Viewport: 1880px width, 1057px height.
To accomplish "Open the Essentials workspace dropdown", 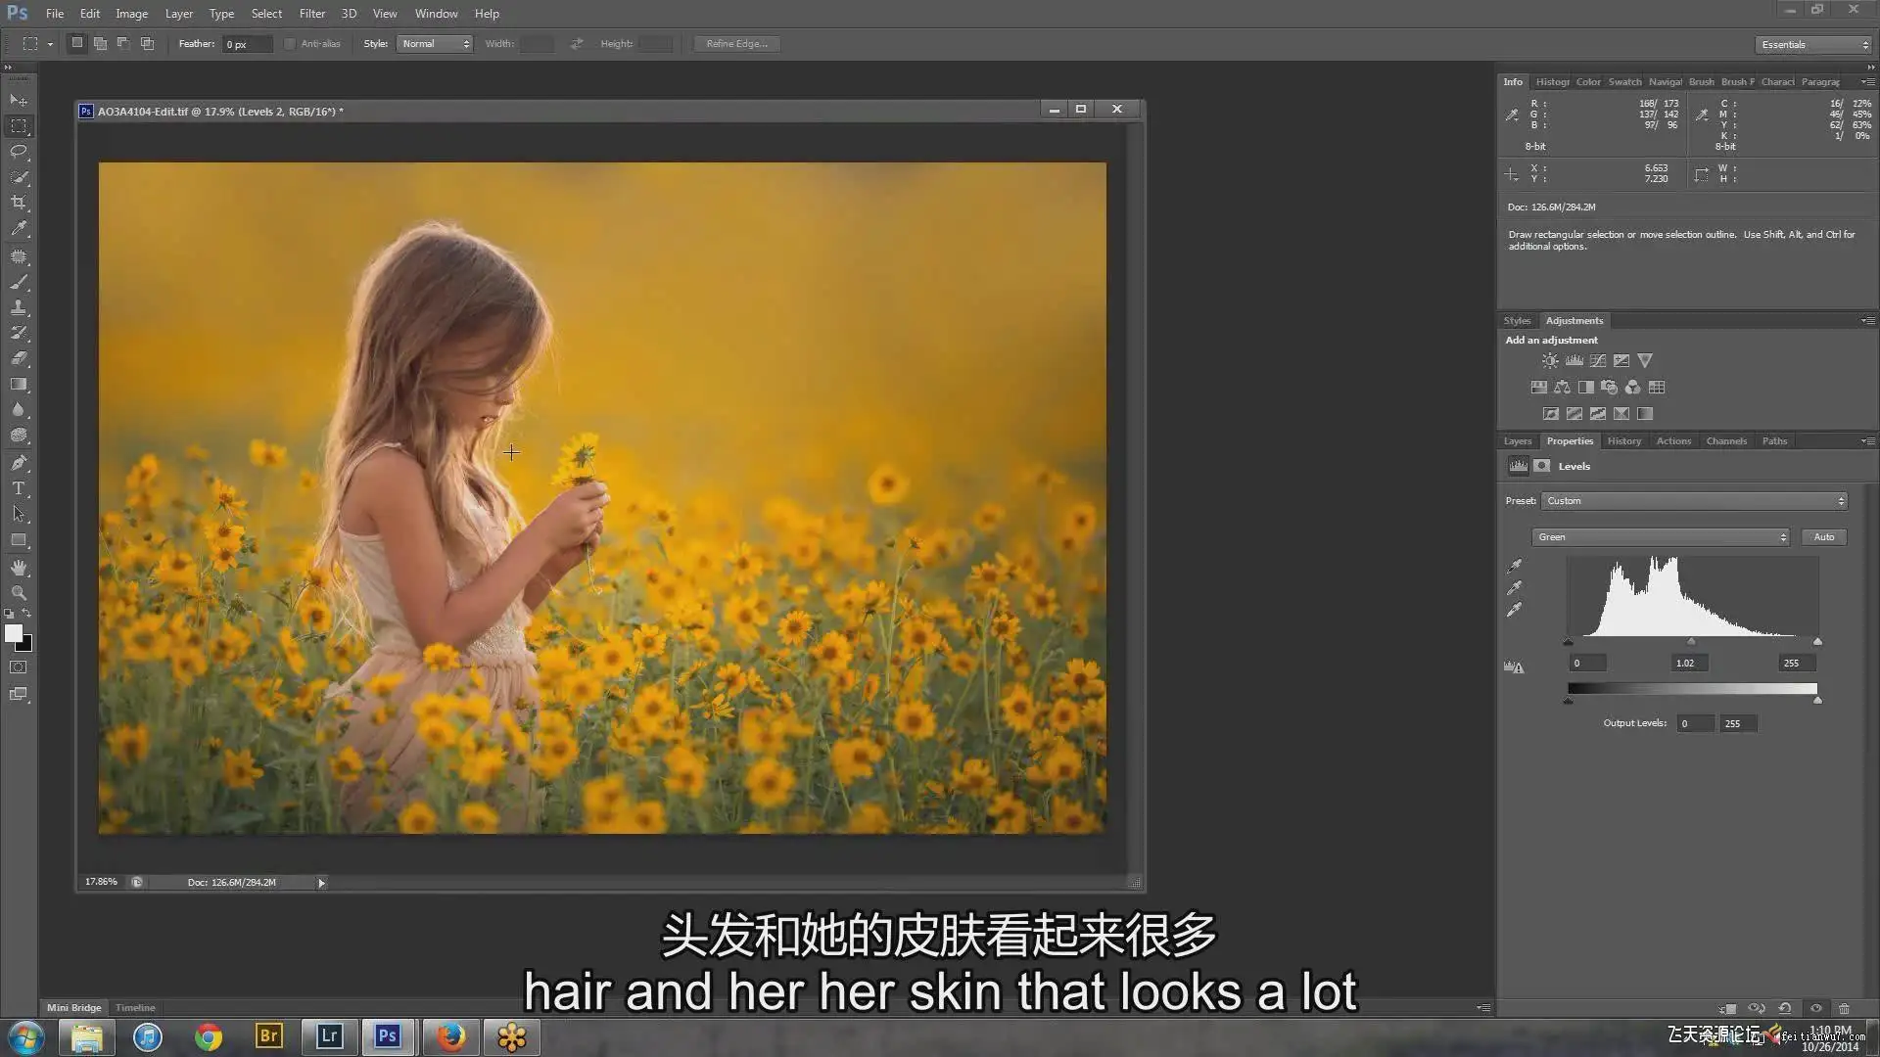I will [x=1812, y=45].
